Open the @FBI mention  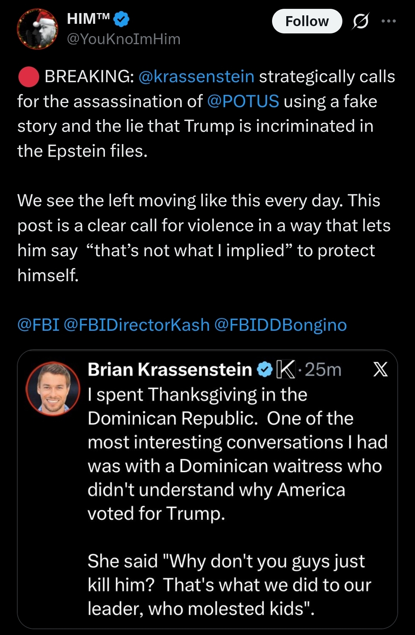click(38, 325)
